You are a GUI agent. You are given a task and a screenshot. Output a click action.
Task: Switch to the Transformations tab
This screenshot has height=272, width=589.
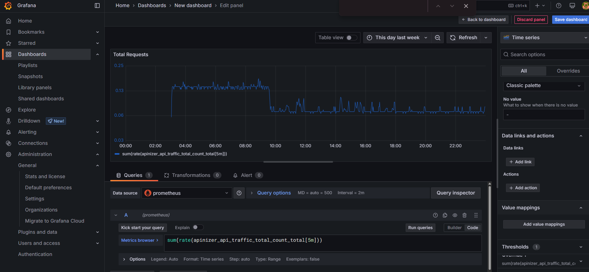coord(192,175)
